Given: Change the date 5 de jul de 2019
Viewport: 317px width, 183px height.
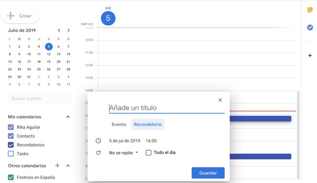Looking at the screenshot, I should tap(125, 141).
